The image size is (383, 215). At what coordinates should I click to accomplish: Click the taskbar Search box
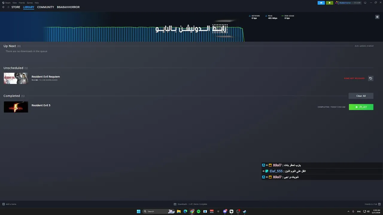click(159, 211)
